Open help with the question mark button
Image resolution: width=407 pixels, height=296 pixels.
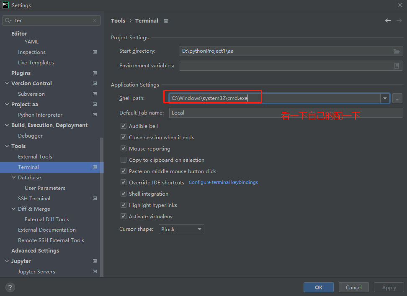[x=10, y=287]
